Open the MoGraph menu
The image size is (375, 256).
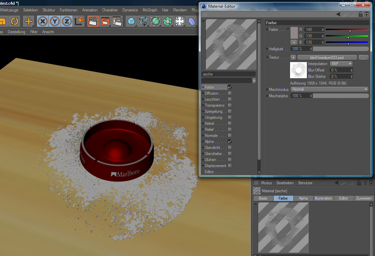(x=150, y=10)
